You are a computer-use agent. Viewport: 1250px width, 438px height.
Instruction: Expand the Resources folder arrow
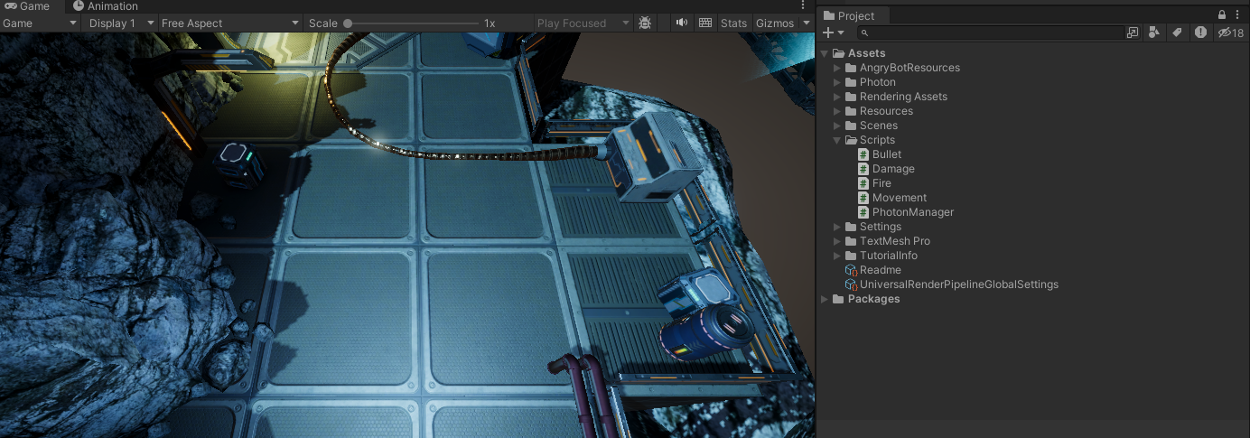837,111
